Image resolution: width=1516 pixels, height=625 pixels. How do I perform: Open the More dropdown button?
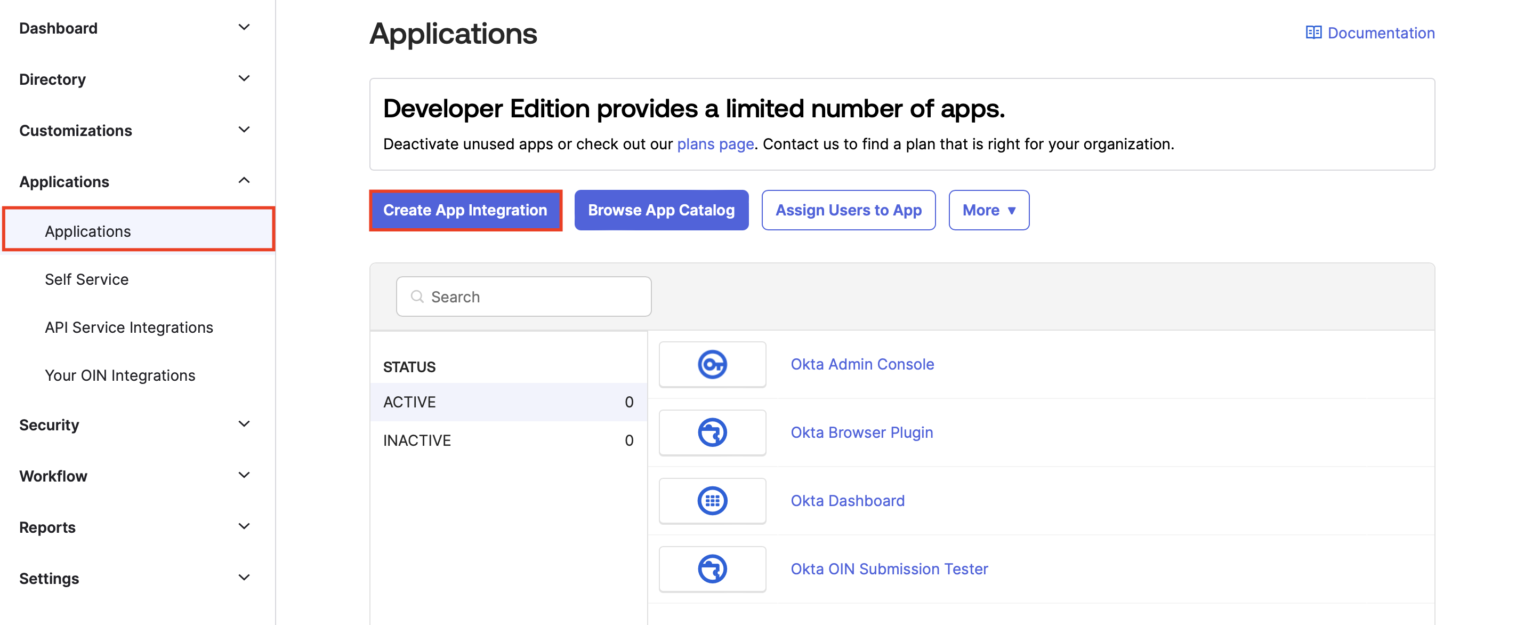(989, 210)
